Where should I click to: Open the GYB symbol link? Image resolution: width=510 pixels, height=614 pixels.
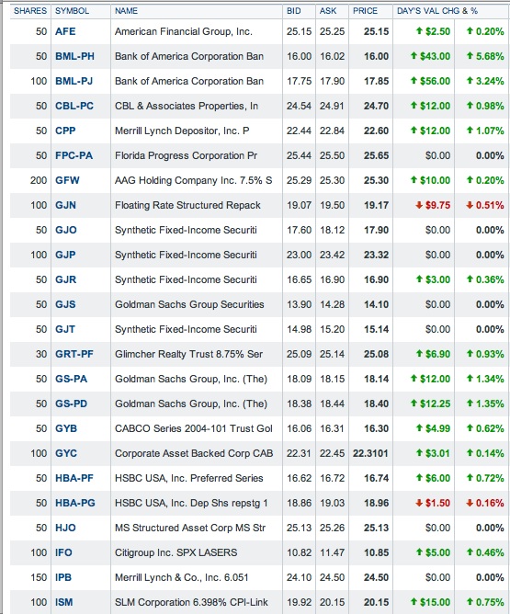(66, 428)
